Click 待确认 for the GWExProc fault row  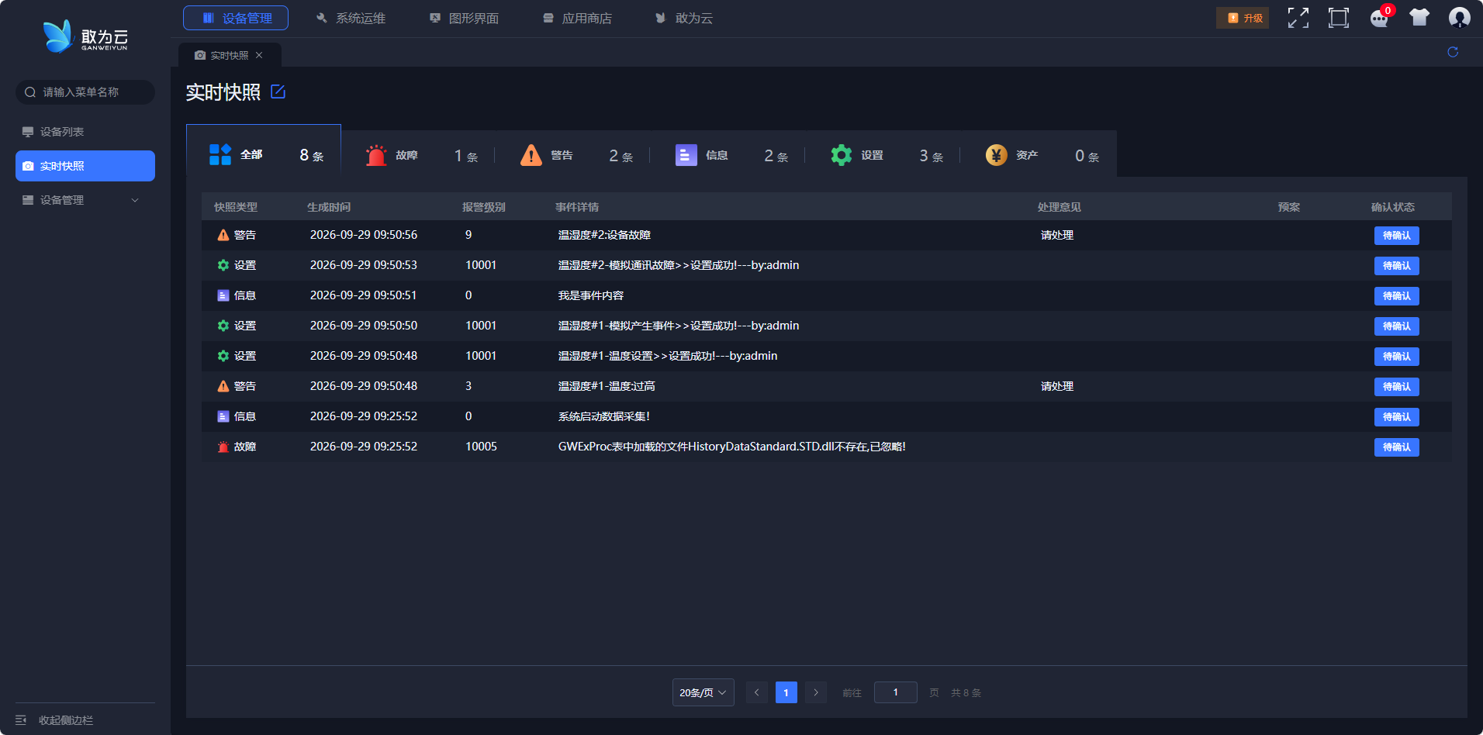(1396, 447)
